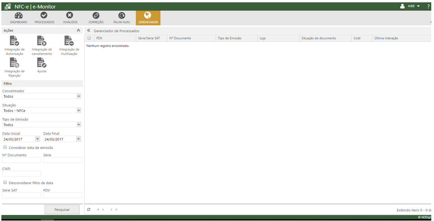
Task: Open the Concentrador dropdown
Action: 41,96
